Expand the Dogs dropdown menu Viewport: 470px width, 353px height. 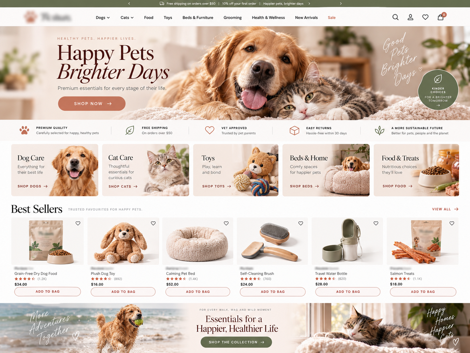[x=103, y=18]
